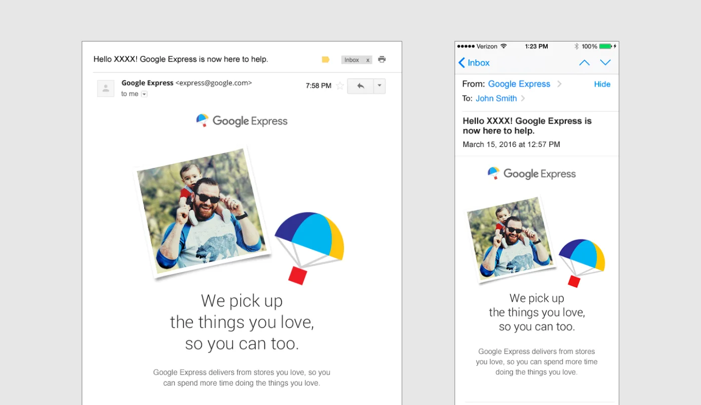The height and width of the screenshot is (405, 701).
Task: Click the Google Express logo in phone email
Action: pos(532,173)
